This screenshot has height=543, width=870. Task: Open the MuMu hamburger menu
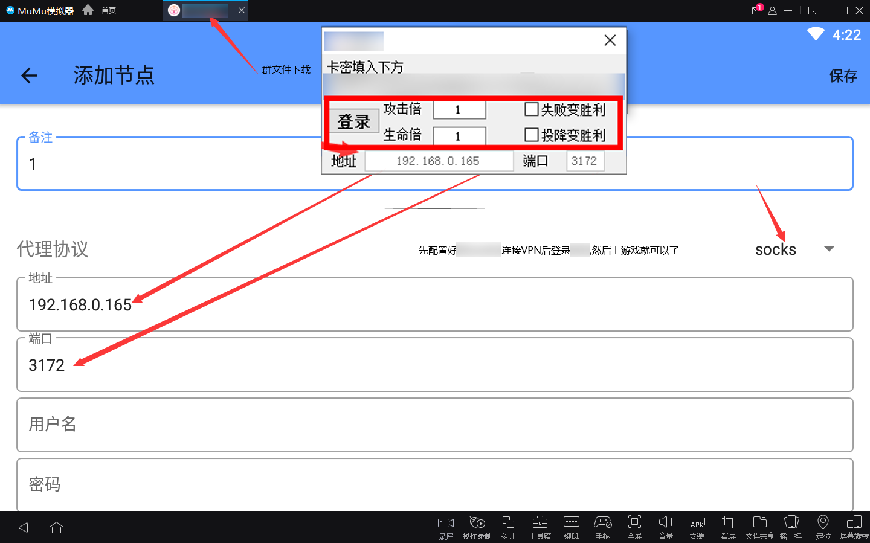pos(788,11)
